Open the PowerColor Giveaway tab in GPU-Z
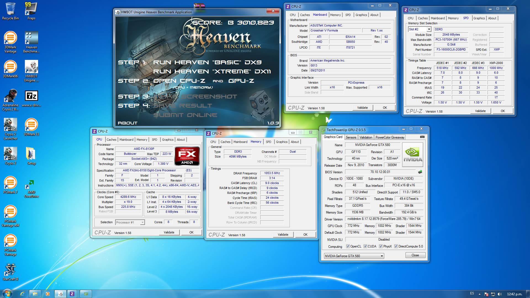The image size is (530, 298). click(390, 137)
